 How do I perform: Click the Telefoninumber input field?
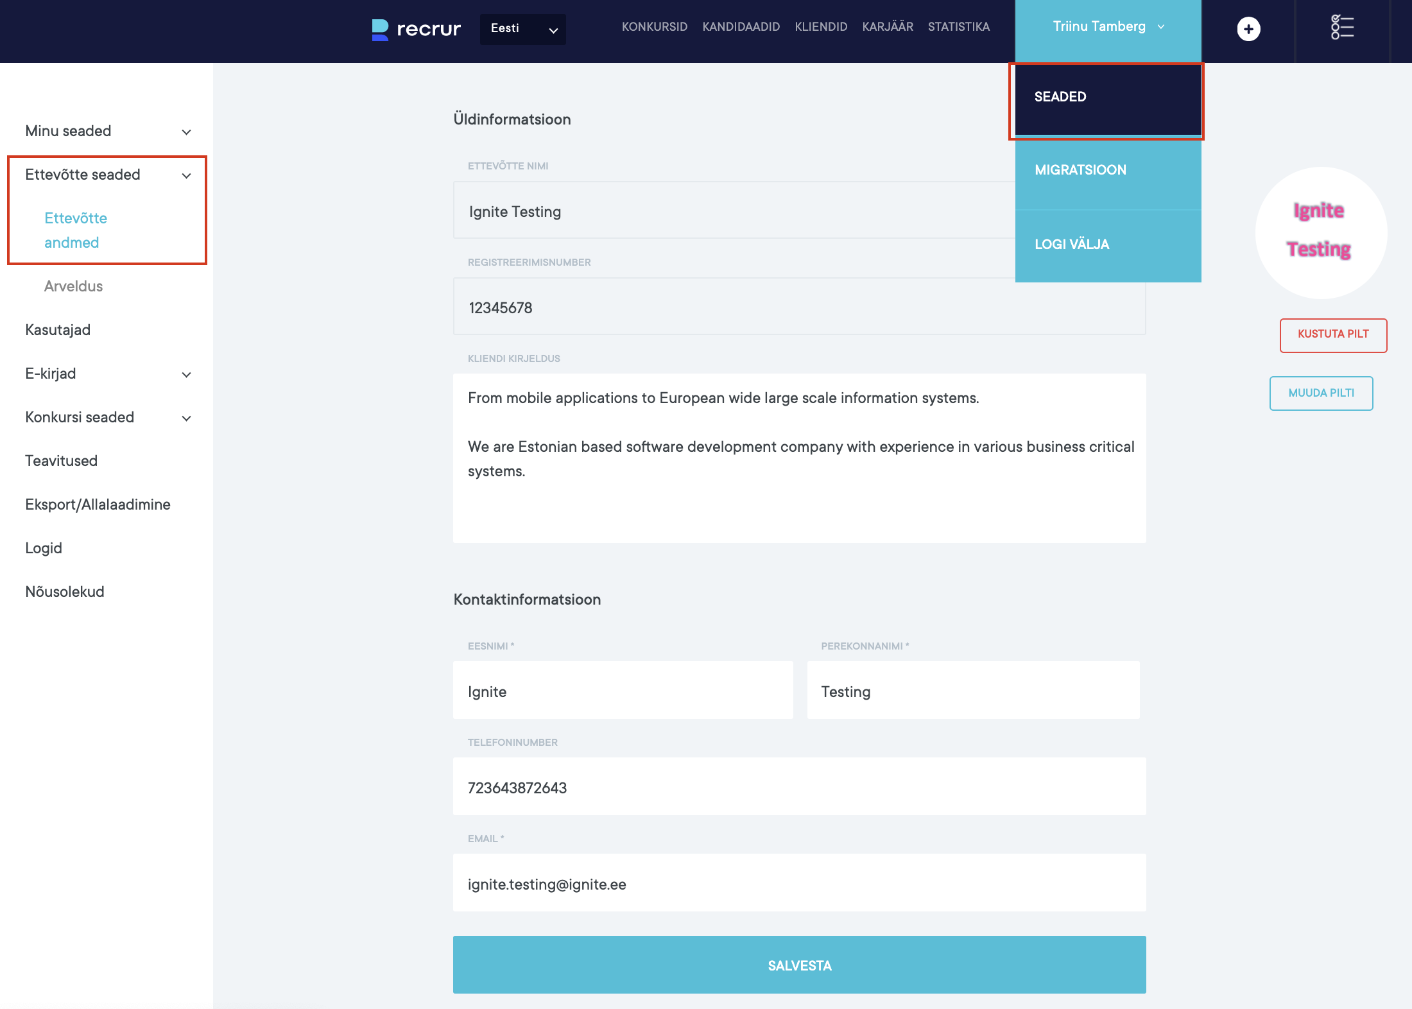(799, 788)
